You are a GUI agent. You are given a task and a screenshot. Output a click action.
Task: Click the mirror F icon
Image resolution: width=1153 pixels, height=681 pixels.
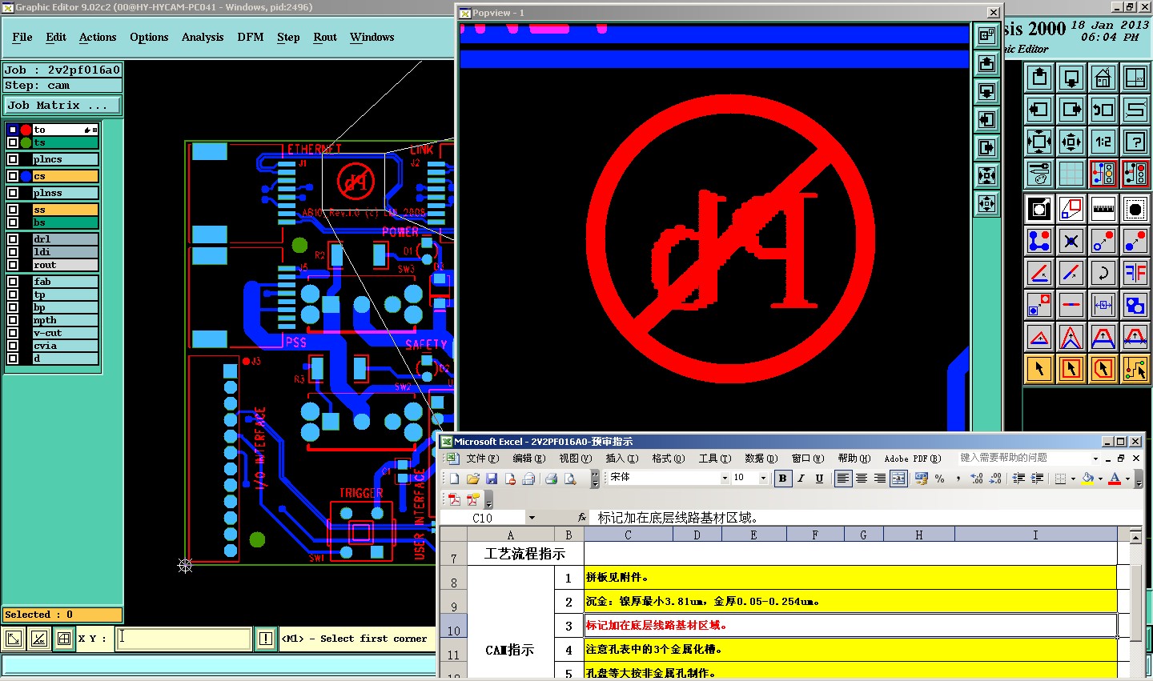(x=1135, y=273)
